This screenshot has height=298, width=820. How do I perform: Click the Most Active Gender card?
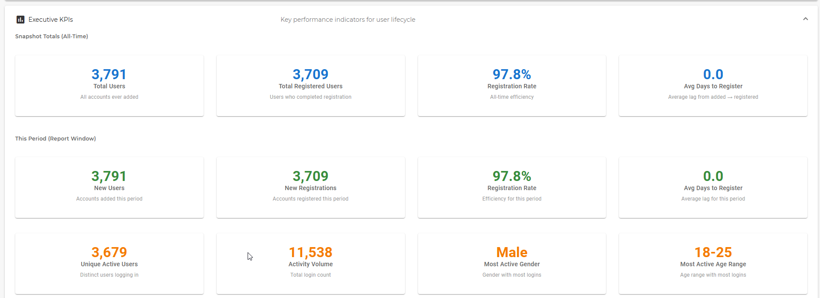(512, 264)
